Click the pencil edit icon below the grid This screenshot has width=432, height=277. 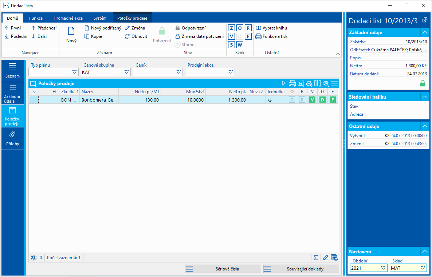[325, 258]
